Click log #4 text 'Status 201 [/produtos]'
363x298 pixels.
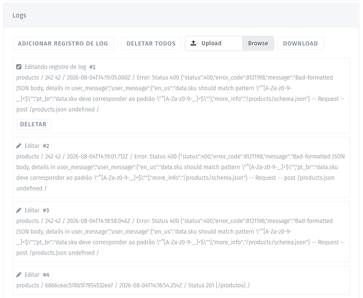pyautogui.click(x=217, y=285)
